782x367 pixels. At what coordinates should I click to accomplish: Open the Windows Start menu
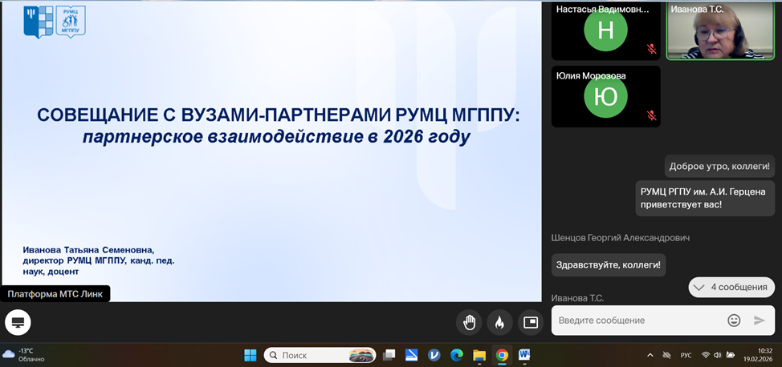250,355
